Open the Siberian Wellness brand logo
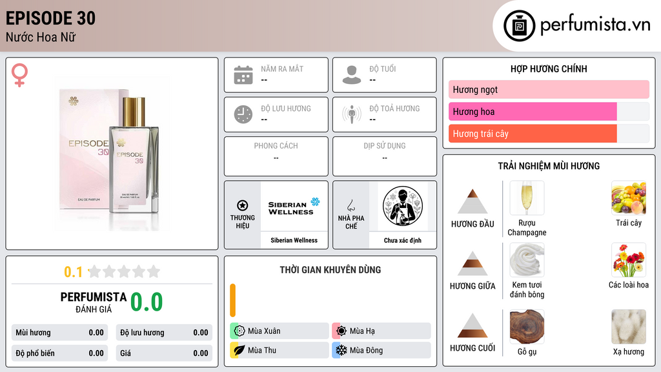 pyautogui.click(x=294, y=207)
